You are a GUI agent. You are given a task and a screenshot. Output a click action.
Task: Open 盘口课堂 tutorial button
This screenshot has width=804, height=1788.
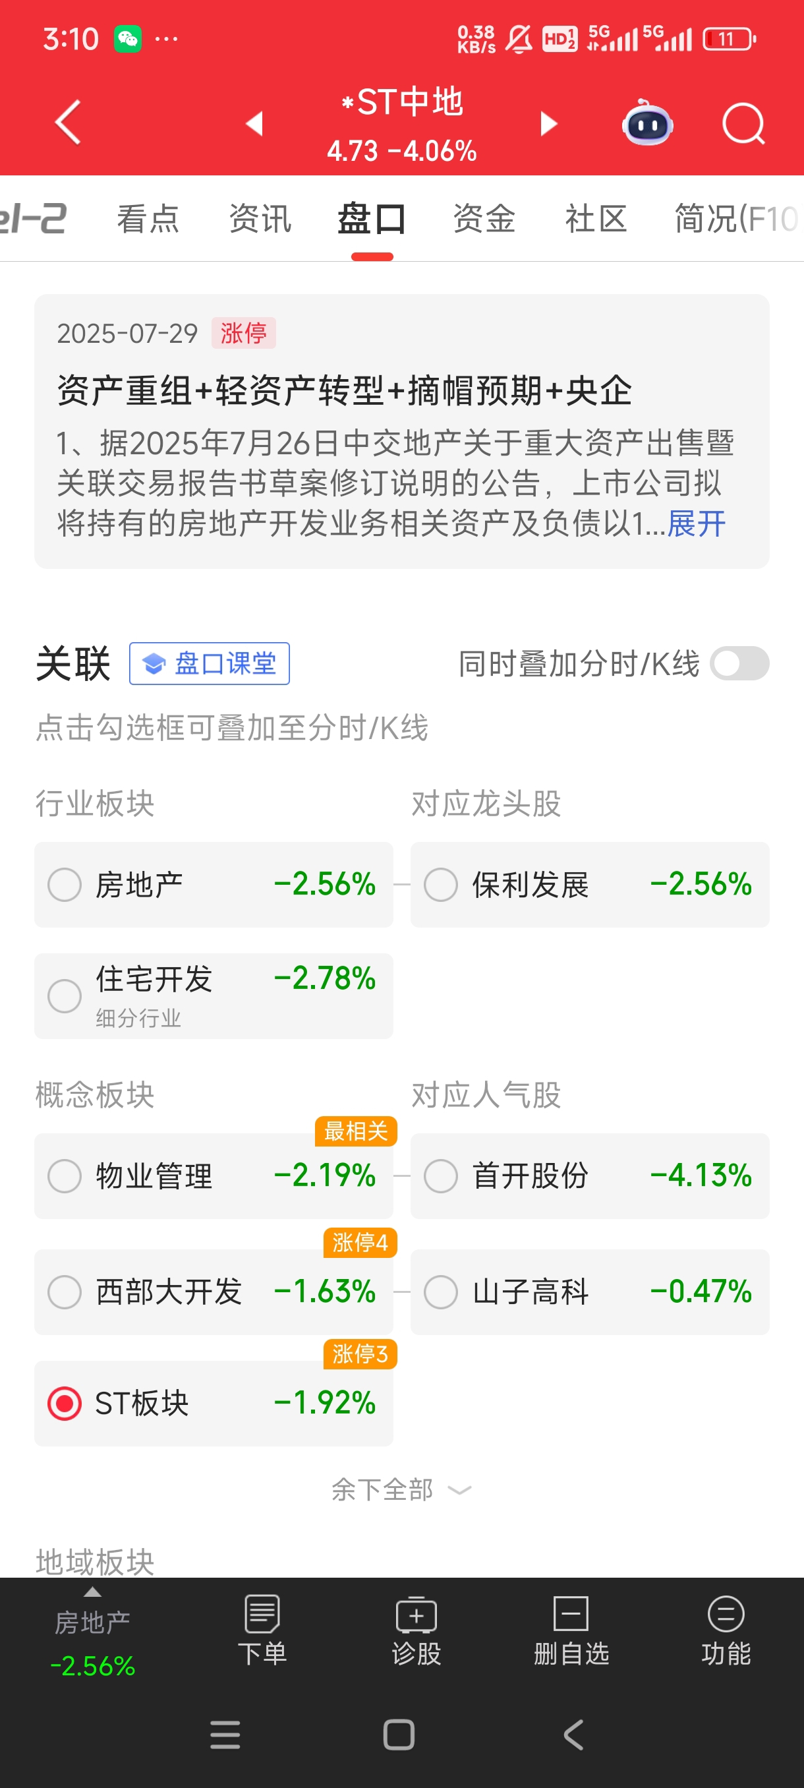point(210,663)
